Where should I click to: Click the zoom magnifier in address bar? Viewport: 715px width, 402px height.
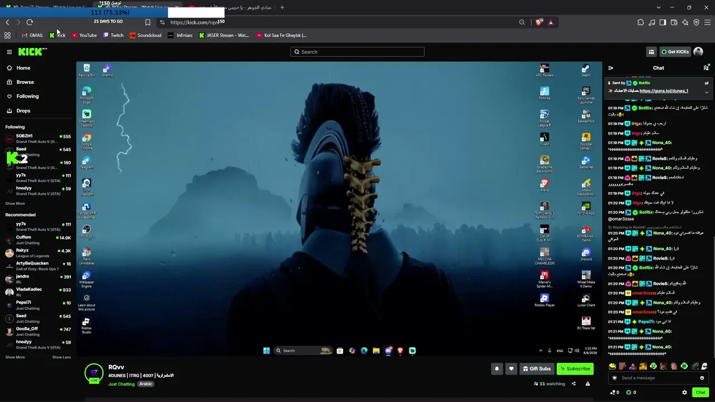(x=522, y=22)
